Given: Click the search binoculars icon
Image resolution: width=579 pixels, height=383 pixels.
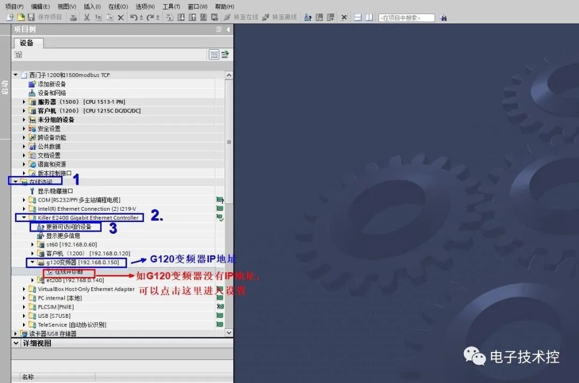Looking at the screenshot, I should click(x=443, y=18).
